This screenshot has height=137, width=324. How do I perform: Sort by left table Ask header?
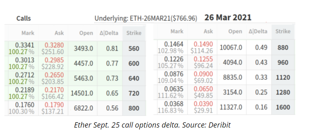[x=59, y=33]
